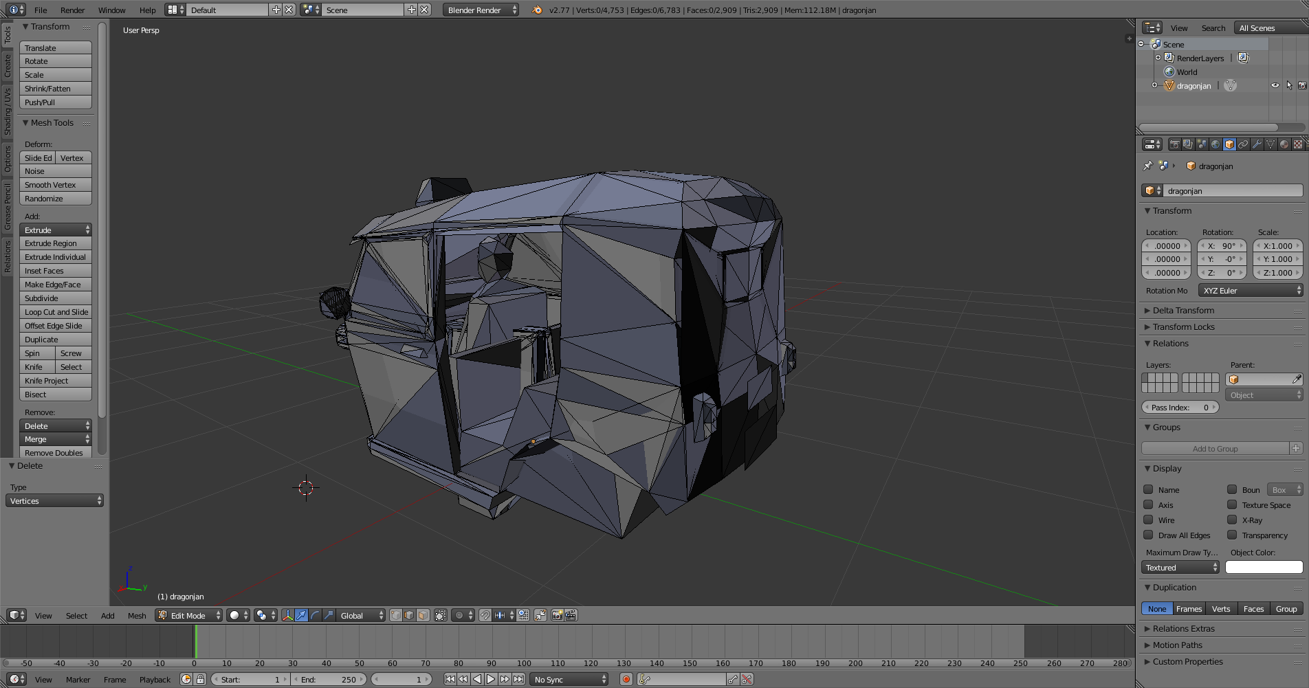Open the Modifiers wrench properties tab

1257,144
